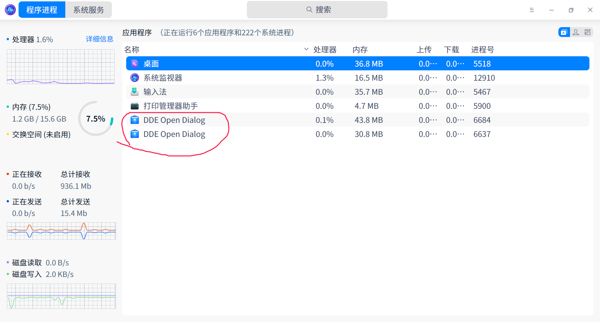Switch to all processes compact view
600x322 pixels.
coord(587,32)
